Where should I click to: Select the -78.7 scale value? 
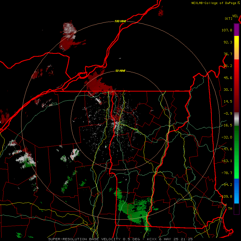(227, 173)
